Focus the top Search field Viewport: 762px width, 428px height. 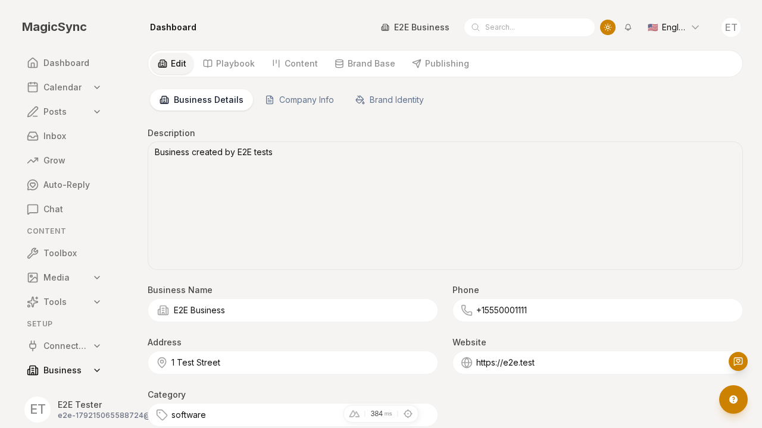pyautogui.click(x=529, y=27)
